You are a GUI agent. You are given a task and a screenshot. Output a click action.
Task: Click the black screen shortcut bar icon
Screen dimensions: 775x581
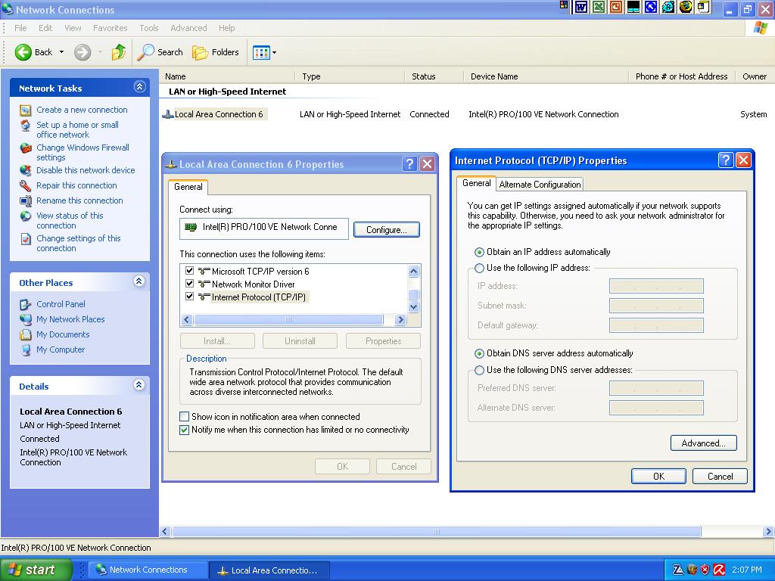pyautogui.click(x=633, y=7)
